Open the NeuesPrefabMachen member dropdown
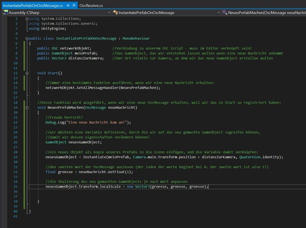 (266, 13)
